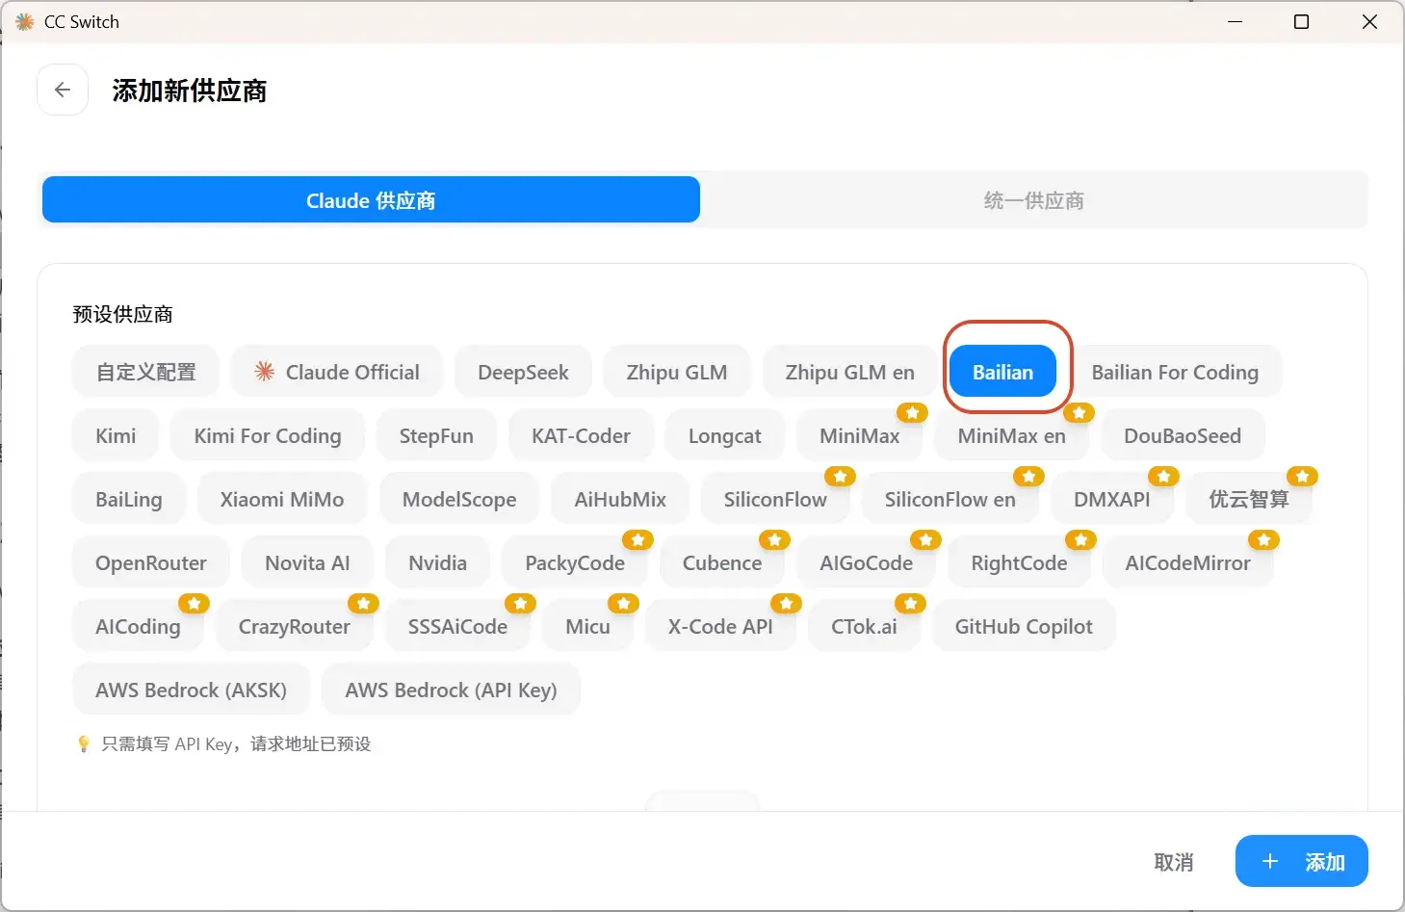Select the GitHub Copilot preset
The height and width of the screenshot is (912, 1405).
tap(1023, 627)
